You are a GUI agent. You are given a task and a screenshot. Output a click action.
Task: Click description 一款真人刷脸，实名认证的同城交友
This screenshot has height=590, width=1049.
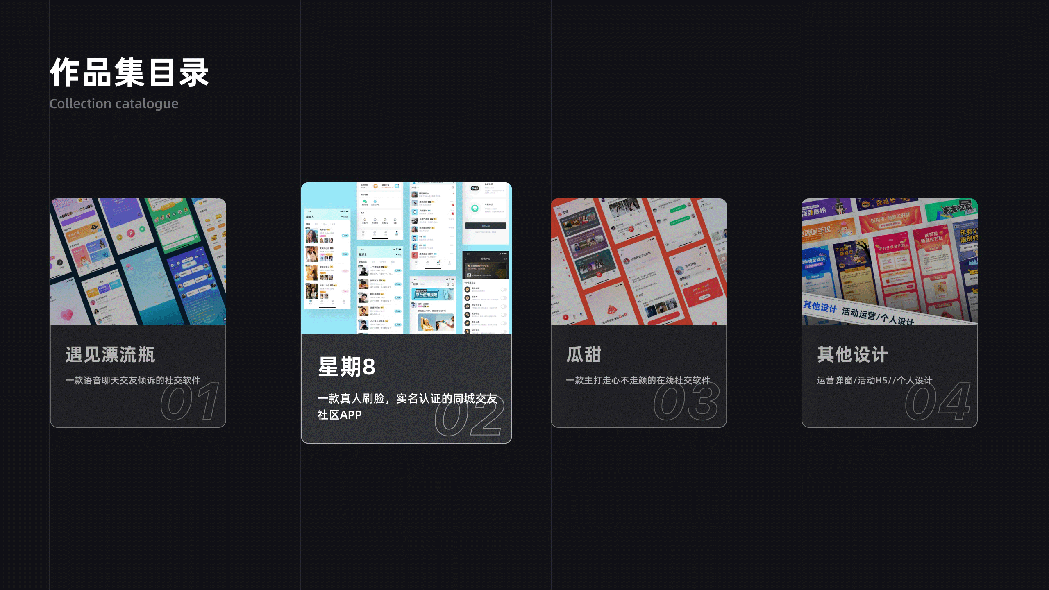(407, 399)
